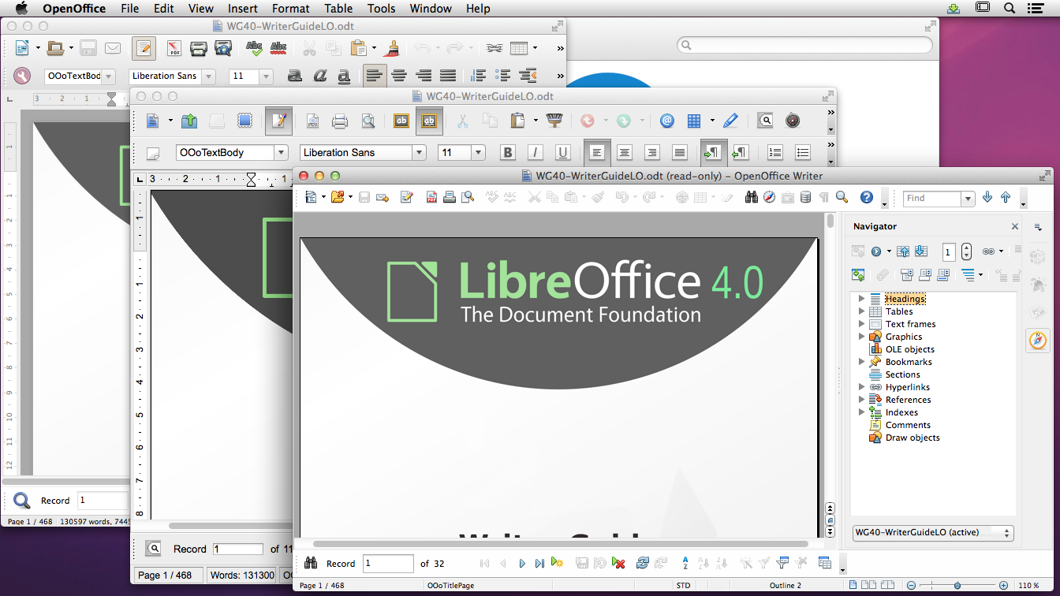Image resolution: width=1060 pixels, height=596 pixels.
Task: Open the Format menu
Action: (x=290, y=9)
